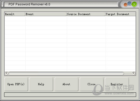Click the progress bar at the bottom
This screenshot has height=101, width=140.
[x=70, y=95]
